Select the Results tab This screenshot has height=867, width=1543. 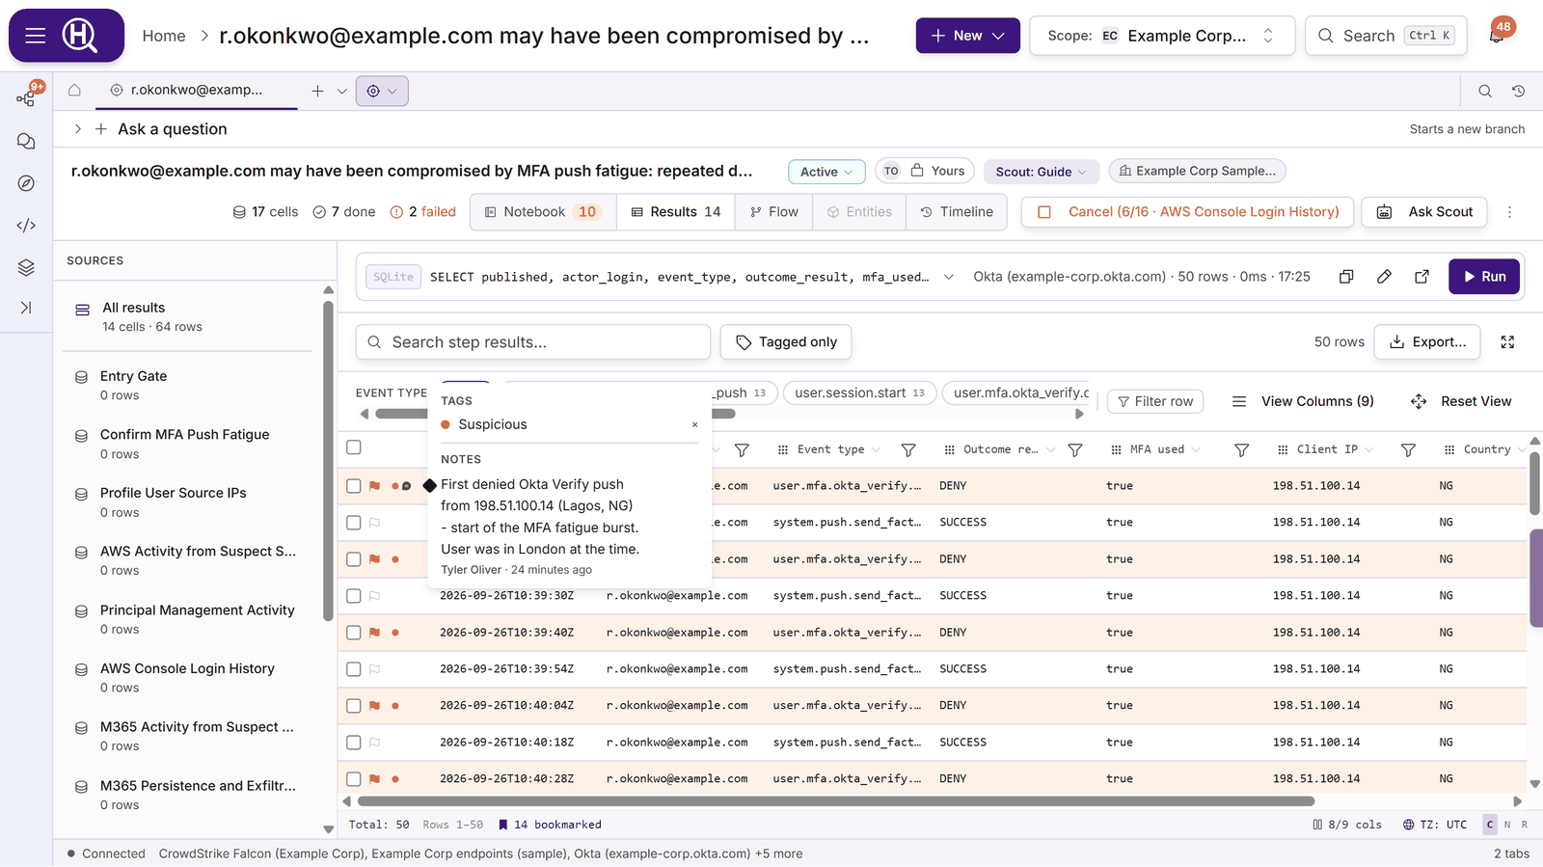[x=676, y=212]
